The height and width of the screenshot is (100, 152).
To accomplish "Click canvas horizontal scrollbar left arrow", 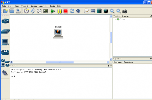I will coord(12,62).
